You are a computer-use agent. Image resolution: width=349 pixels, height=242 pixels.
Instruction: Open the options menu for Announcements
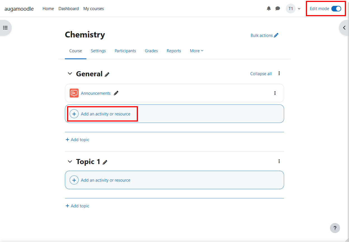coord(275,93)
